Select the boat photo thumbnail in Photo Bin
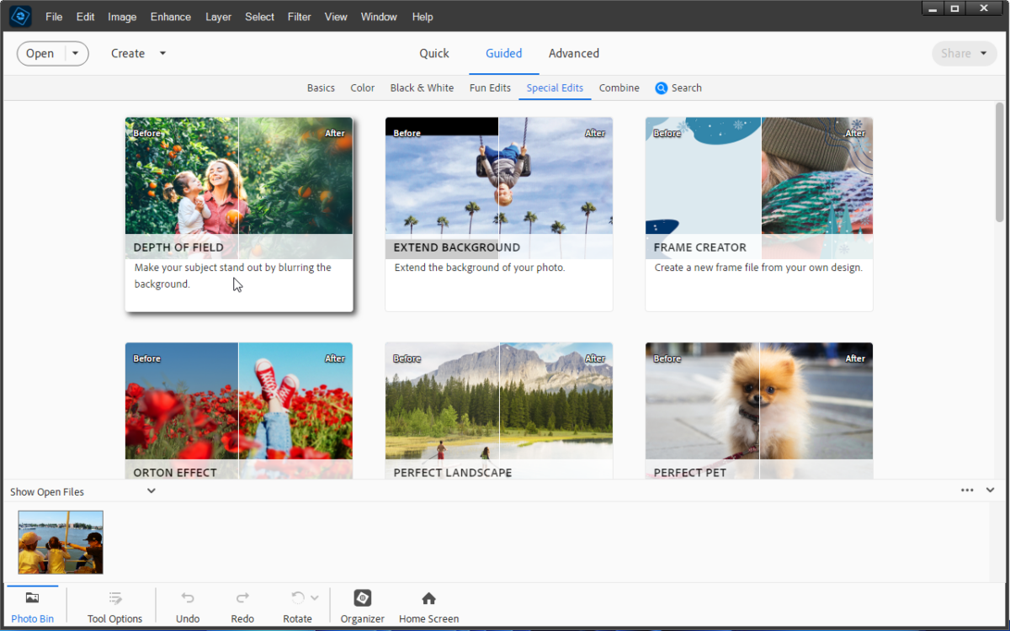The image size is (1010, 631). (x=60, y=542)
